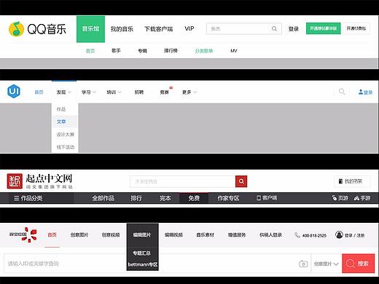Focus the 起点中文网 search input
This screenshot has width=379, height=284.
point(182,181)
